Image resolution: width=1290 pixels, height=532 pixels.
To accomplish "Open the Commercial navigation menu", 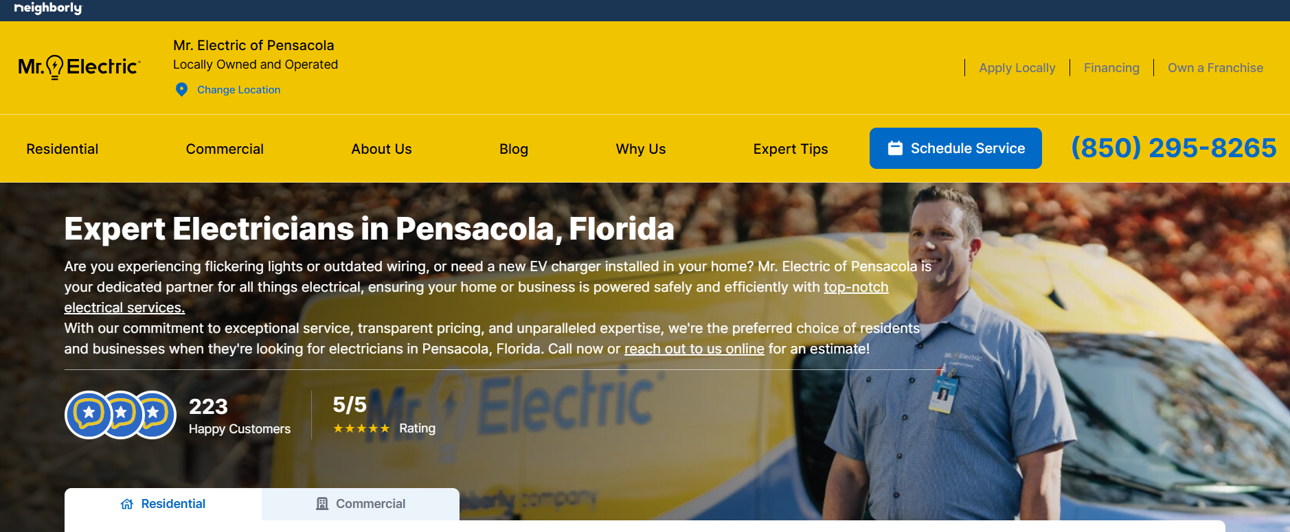I will point(225,149).
